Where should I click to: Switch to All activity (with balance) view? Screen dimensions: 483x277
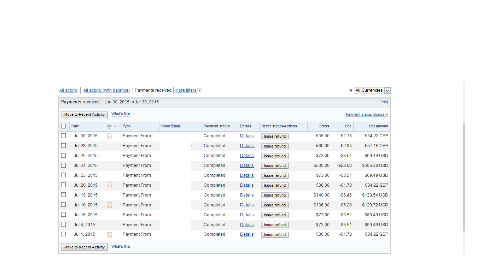pyautogui.click(x=106, y=90)
